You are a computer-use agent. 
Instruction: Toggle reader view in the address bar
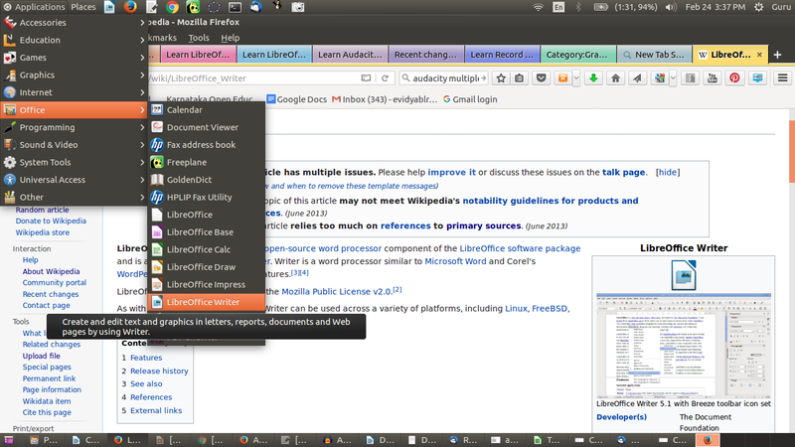[366, 78]
